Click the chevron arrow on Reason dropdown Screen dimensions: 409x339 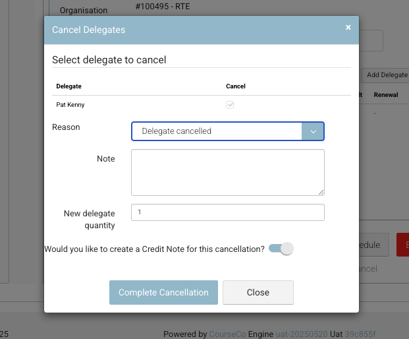click(313, 131)
